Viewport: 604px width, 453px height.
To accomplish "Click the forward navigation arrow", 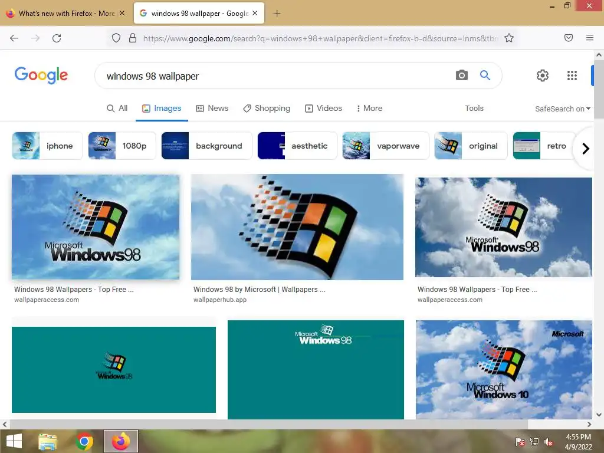I will 35,38.
